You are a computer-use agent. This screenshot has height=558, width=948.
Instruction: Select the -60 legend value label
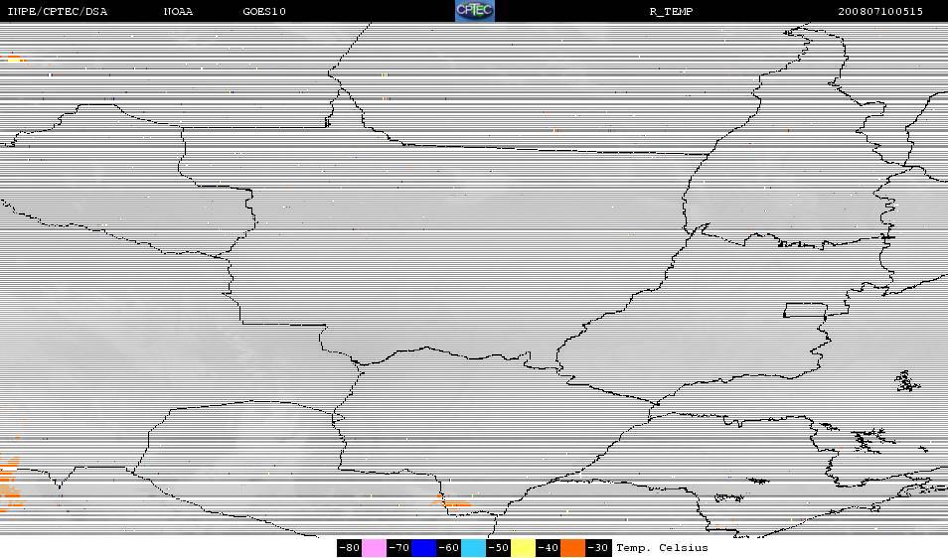(448, 548)
